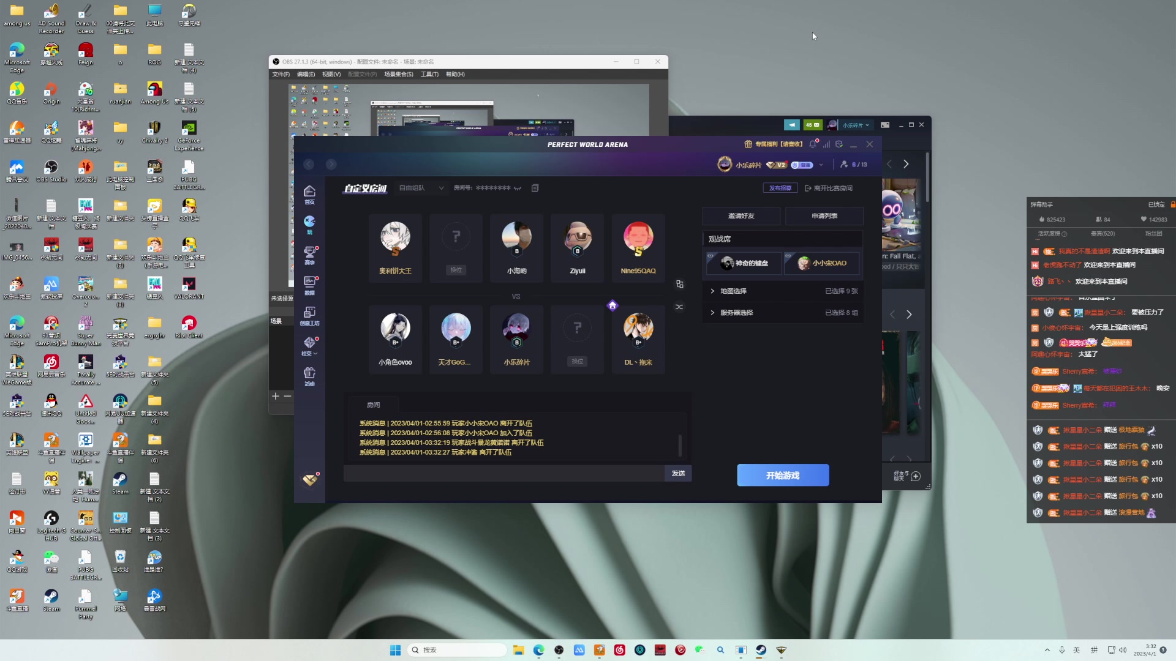The image size is (1176, 661).
Task: Open the Riot Client desktop shortcut
Action: tap(189, 327)
